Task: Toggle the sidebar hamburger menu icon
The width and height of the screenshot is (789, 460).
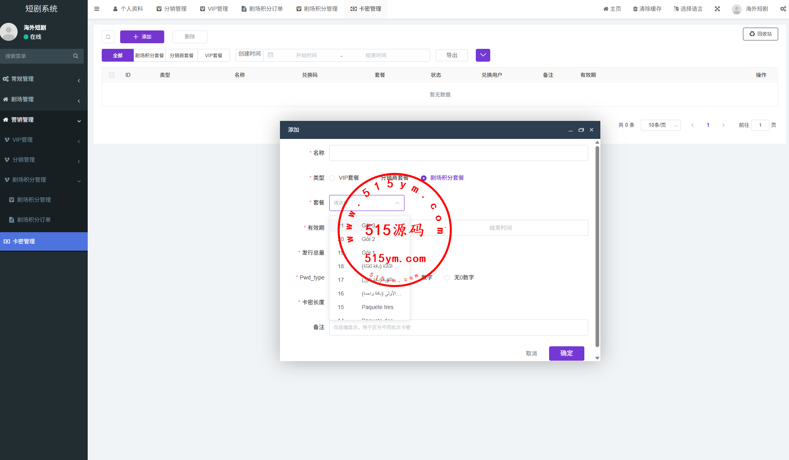Action: (x=97, y=9)
